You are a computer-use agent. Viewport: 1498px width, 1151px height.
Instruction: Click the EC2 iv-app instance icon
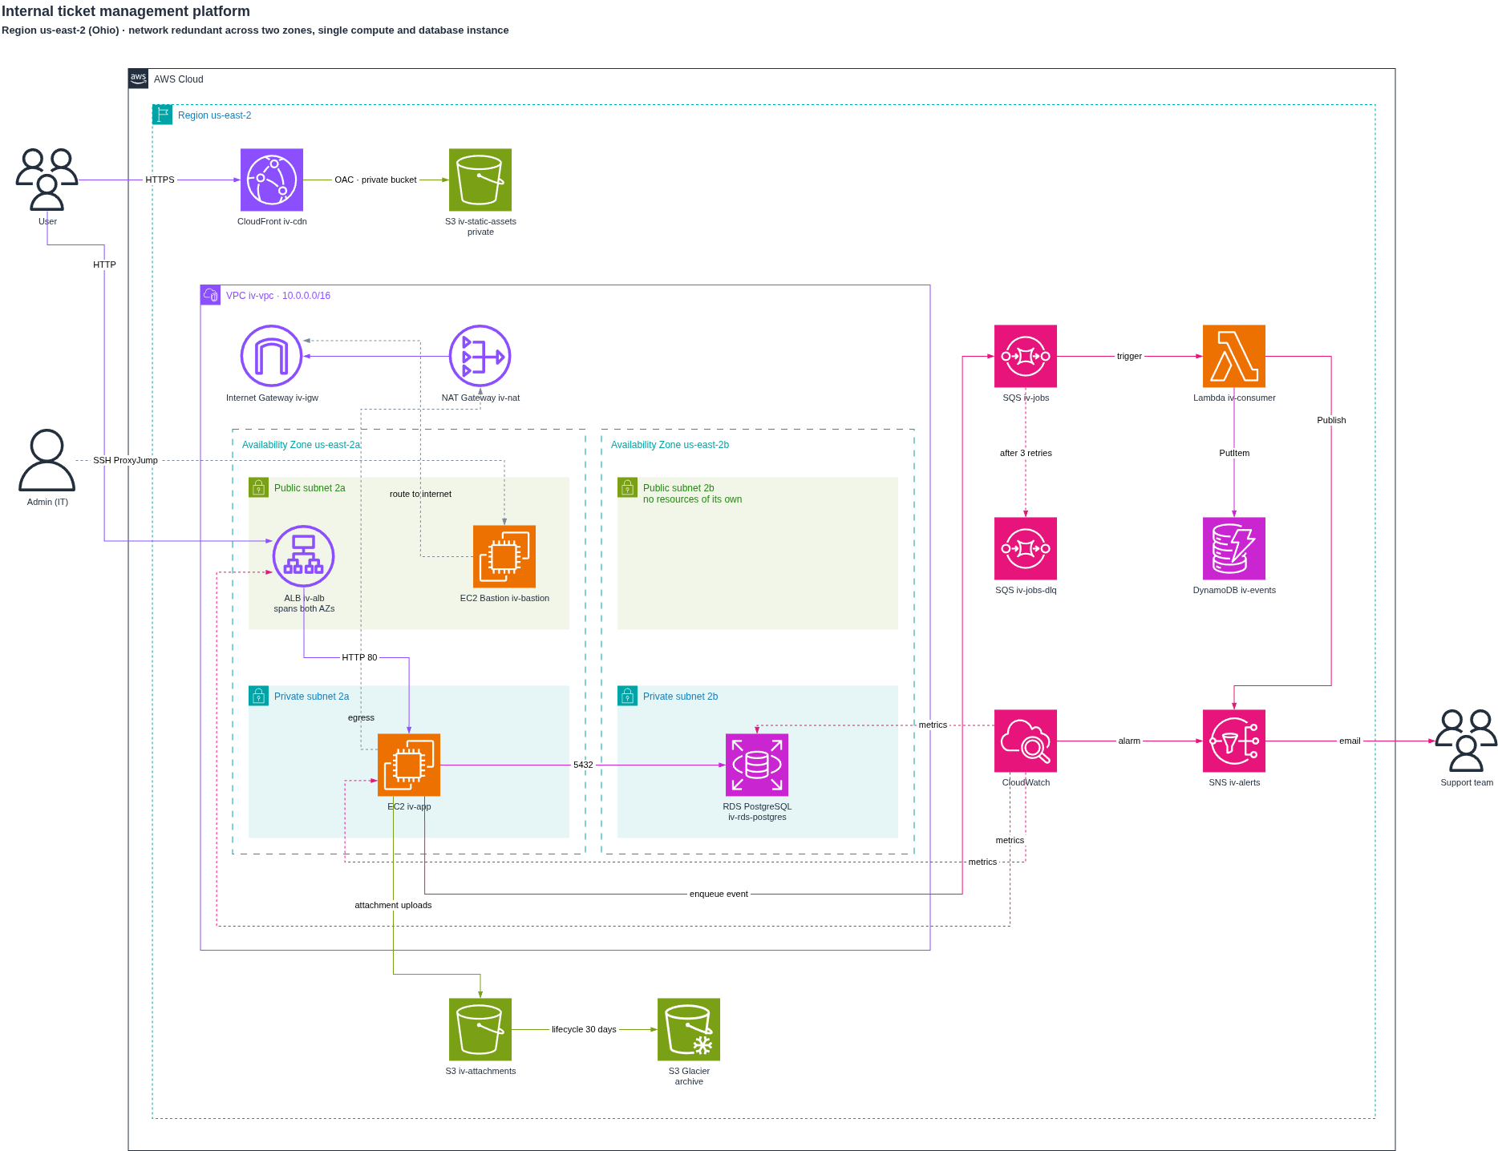click(x=409, y=765)
